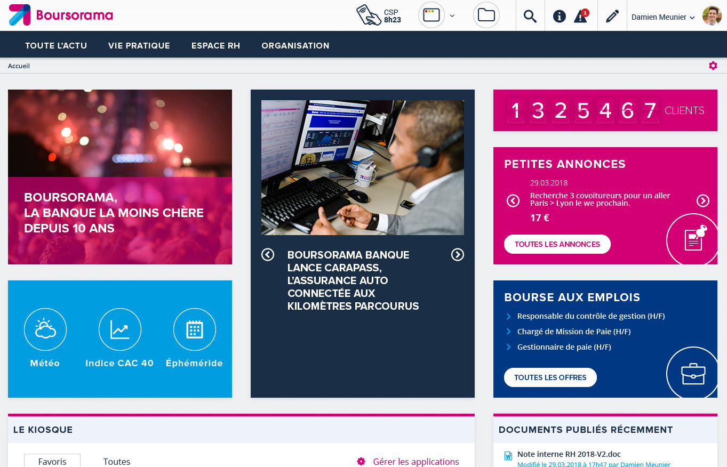The height and width of the screenshot is (467, 727).
Task: Open the Vie pratique menu
Action: click(x=139, y=46)
